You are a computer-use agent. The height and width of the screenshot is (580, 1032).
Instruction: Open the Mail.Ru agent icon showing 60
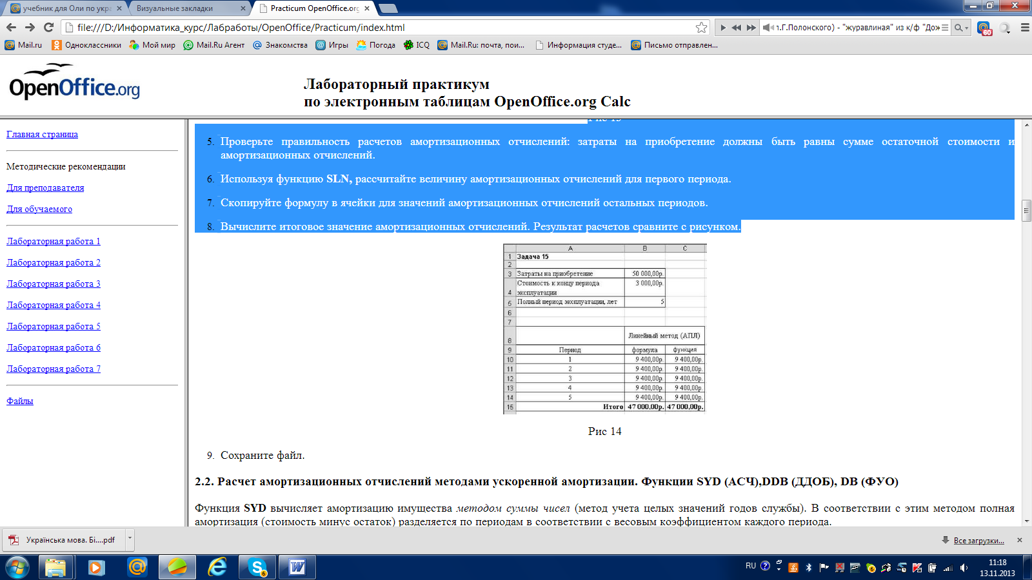coord(984,28)
